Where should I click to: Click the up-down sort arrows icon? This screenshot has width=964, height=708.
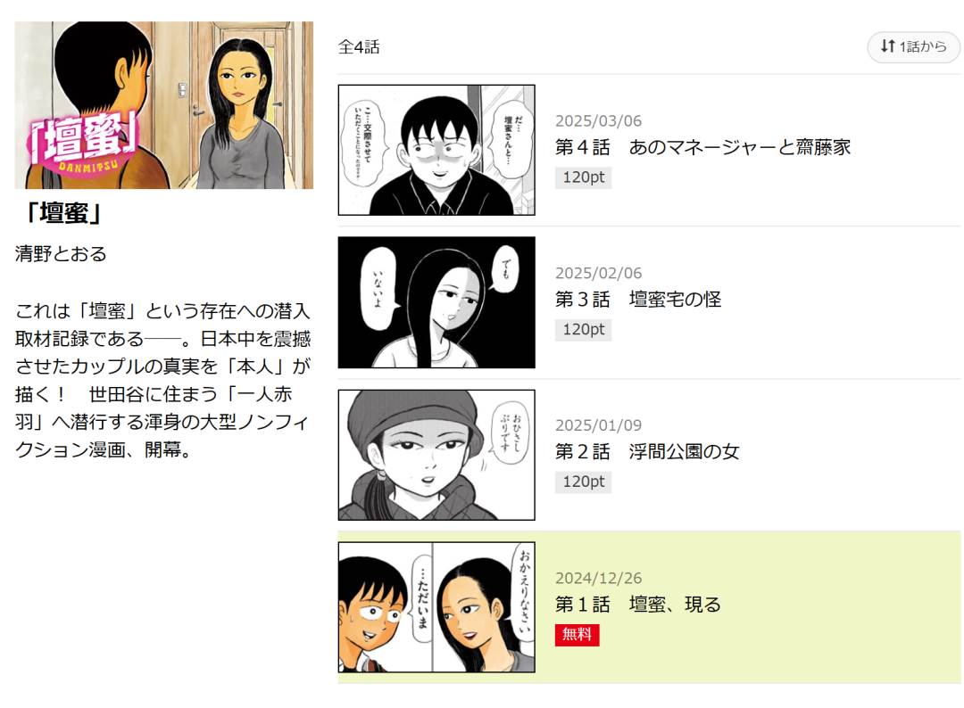click(x=887, y=46)
